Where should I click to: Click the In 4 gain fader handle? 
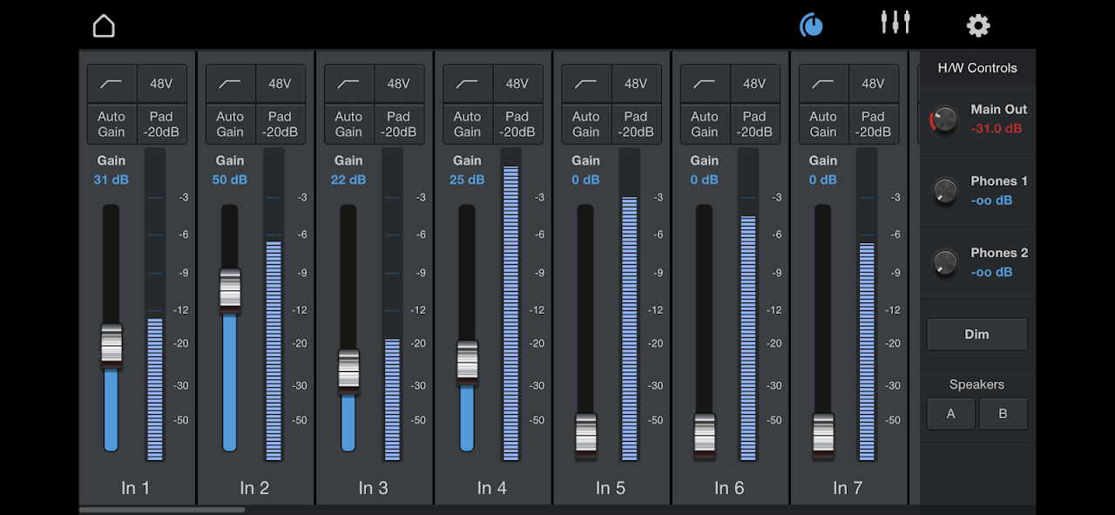coord(467,362)
